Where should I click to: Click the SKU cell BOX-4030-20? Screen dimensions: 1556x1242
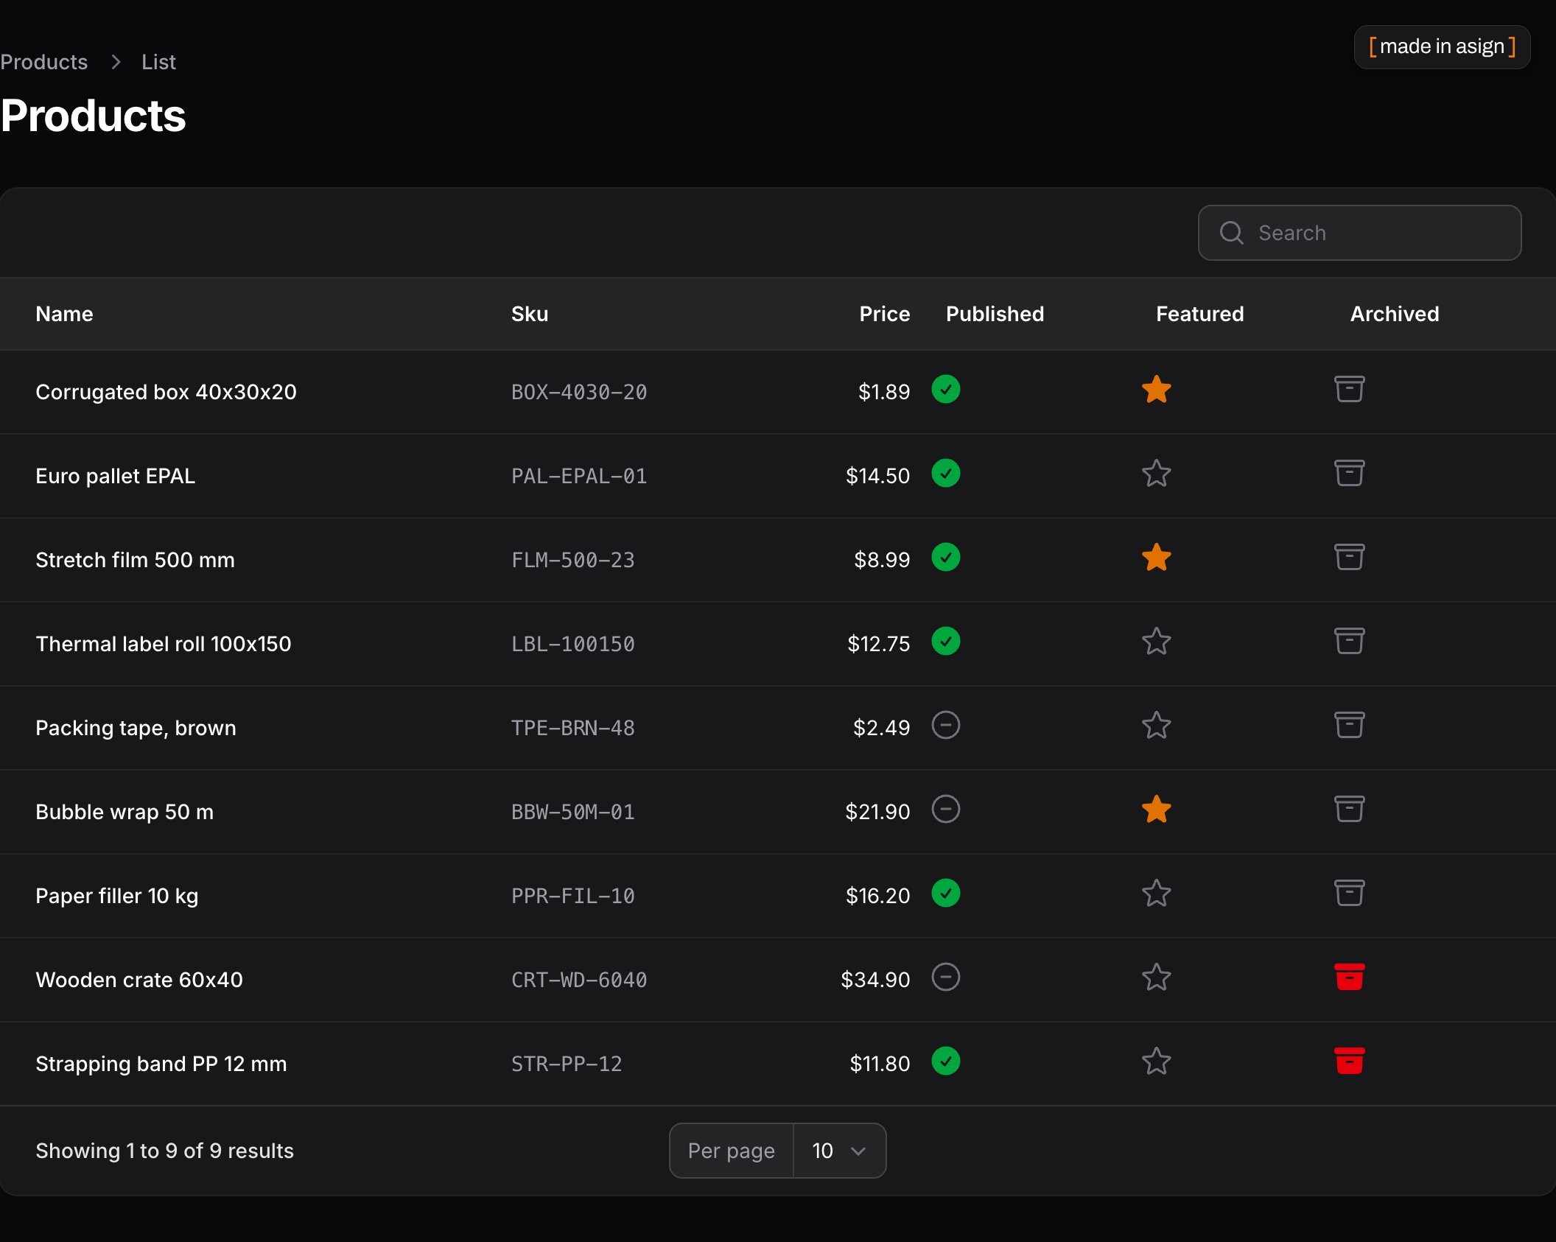(579, 392)
